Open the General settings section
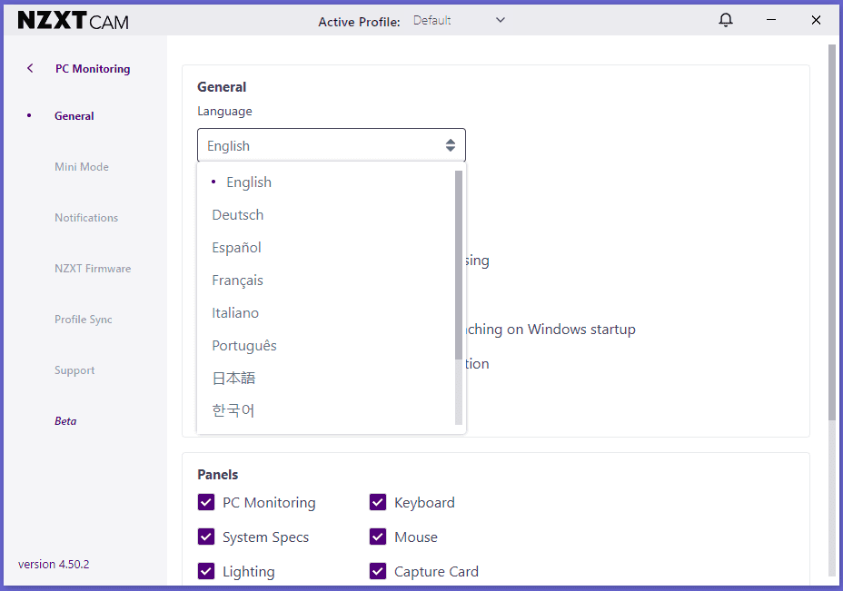Screen dimensions: 843x591 point(74,116)
